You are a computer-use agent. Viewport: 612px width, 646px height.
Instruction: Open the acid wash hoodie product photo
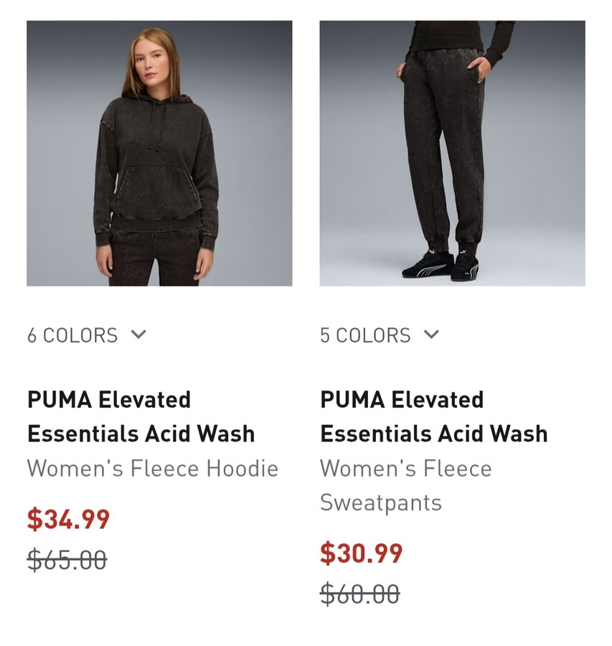(159, 154)
